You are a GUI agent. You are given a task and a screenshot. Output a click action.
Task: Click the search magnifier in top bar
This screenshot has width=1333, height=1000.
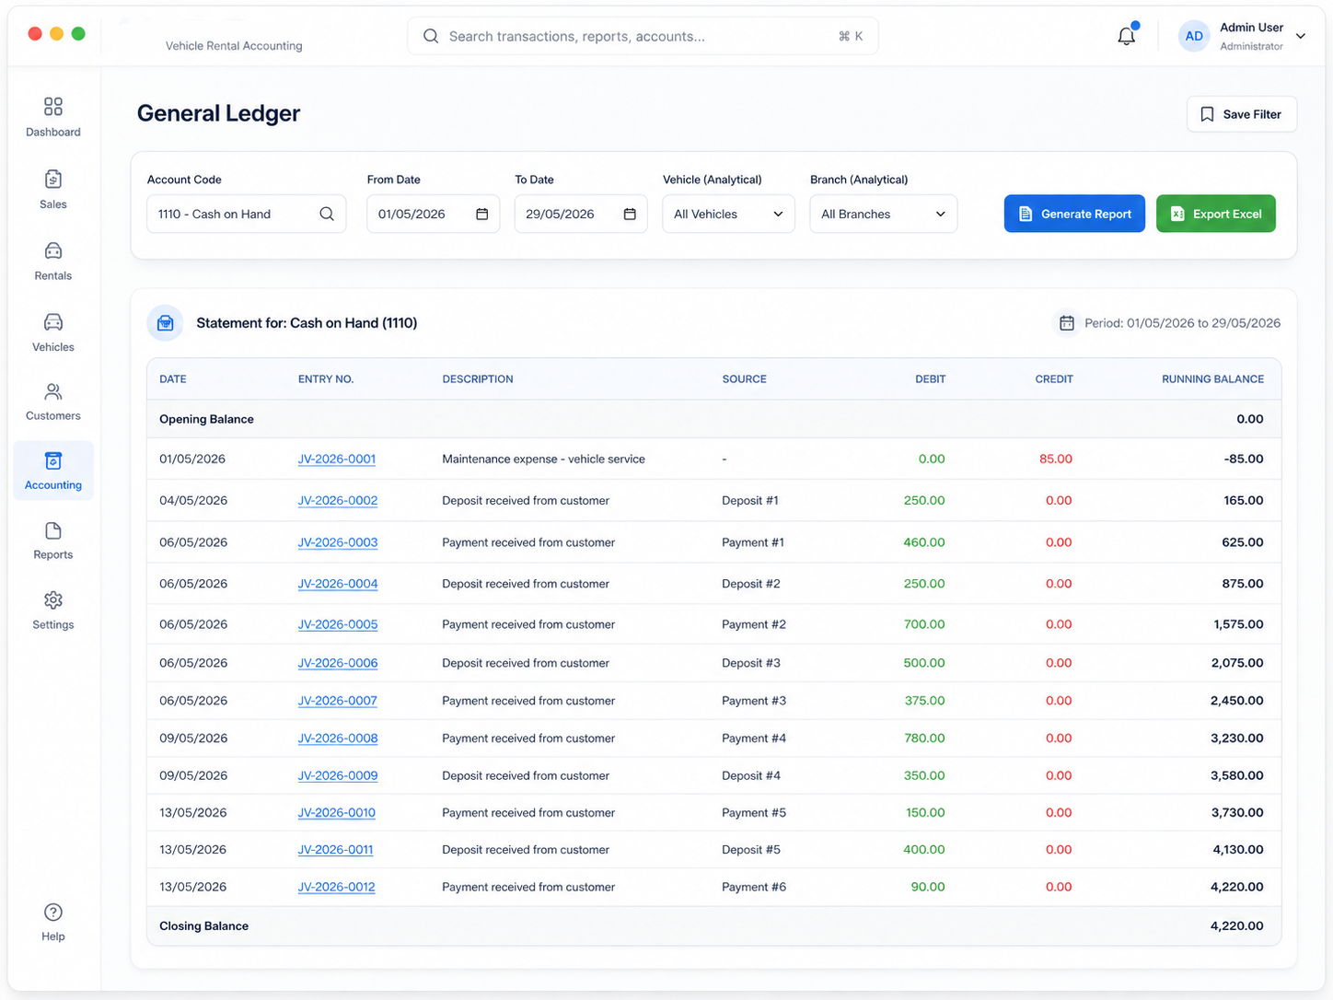click(431, 36)
